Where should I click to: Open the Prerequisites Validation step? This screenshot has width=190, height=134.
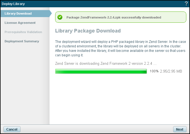23,32
